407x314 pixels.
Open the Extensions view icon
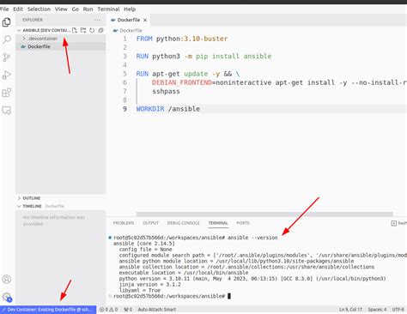coord(7,93)
